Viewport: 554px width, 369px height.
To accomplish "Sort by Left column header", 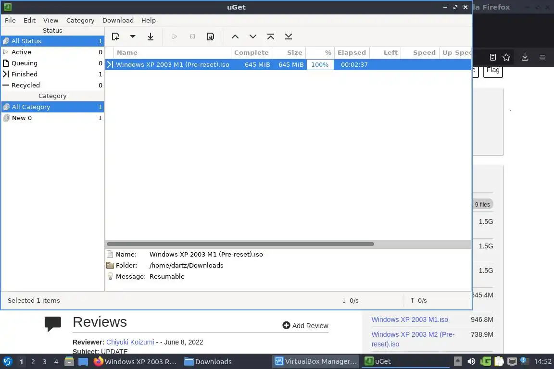I will click(385, 53).
